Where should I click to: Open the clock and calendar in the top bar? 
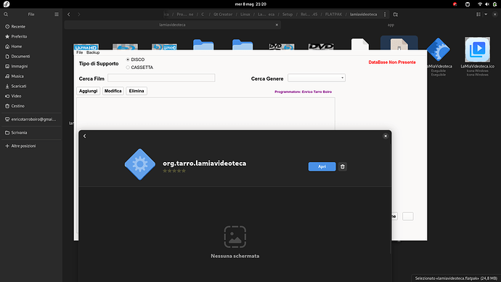coord(250,4)
